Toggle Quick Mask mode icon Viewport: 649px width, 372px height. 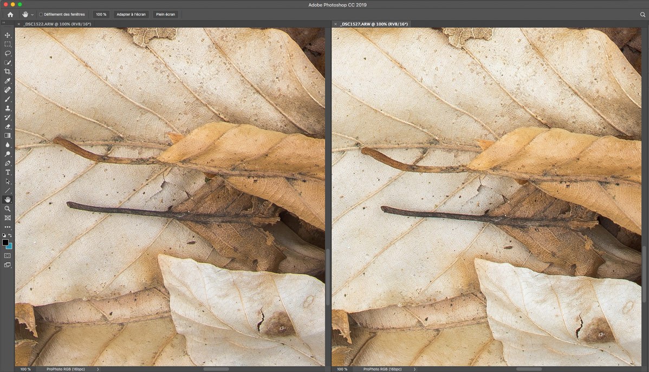click(x=8, y=256)
